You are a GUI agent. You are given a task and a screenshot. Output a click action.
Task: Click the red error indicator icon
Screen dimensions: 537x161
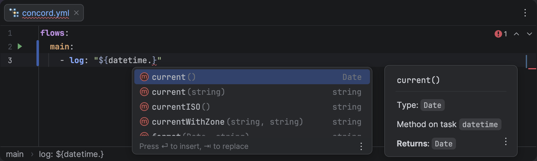point(498,34)
